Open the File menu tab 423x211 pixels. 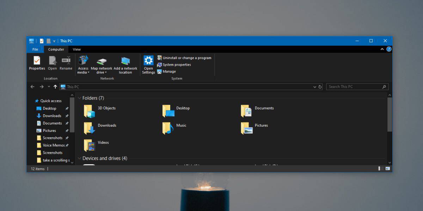tap(35, 50)
